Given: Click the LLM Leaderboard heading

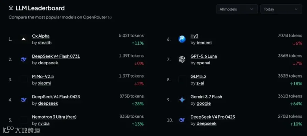Looking at the screenshot, I should pos(40,8).
